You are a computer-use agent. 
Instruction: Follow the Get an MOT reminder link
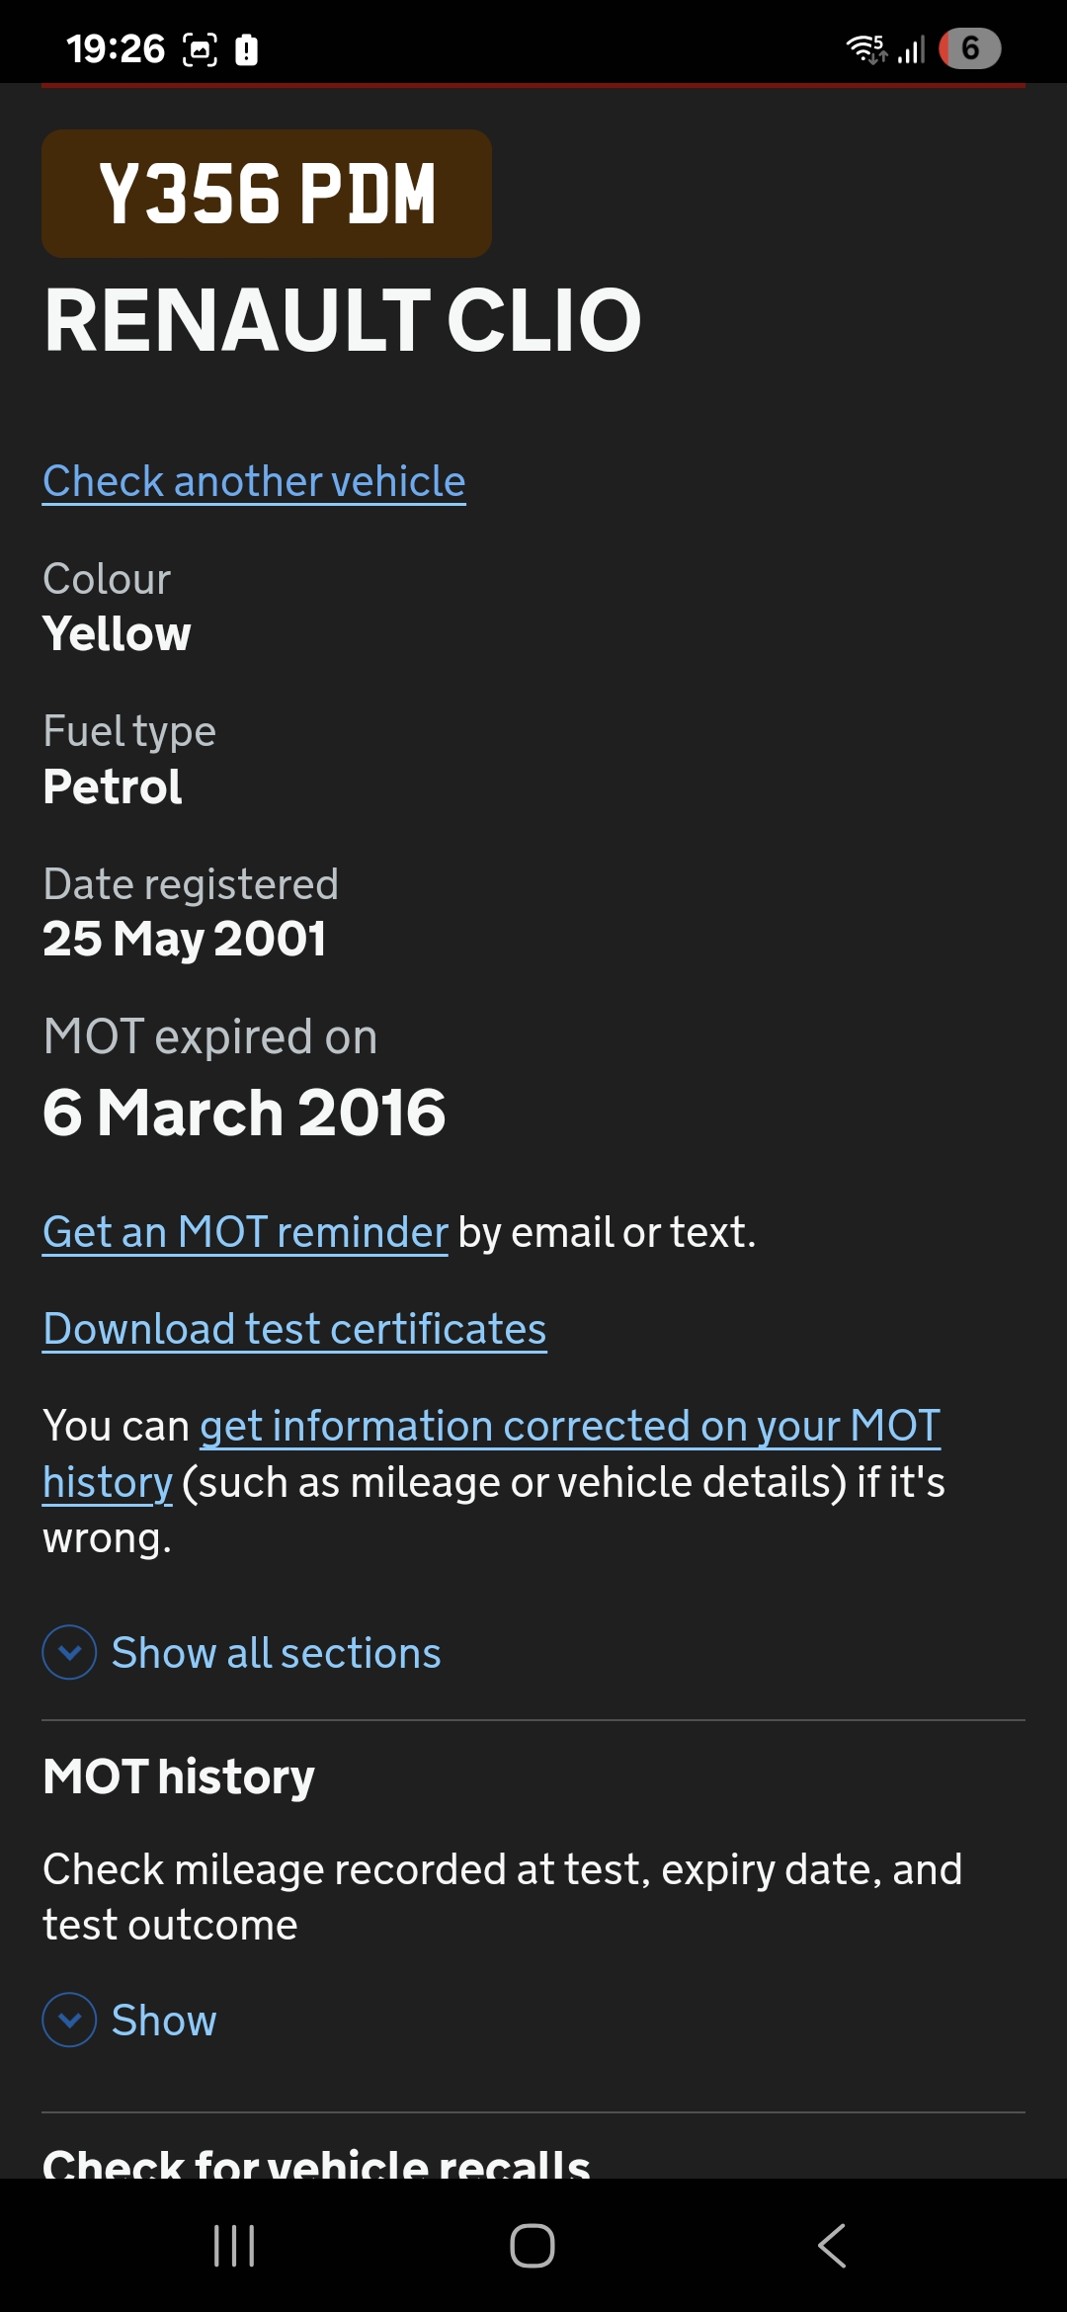(245, 1233)
